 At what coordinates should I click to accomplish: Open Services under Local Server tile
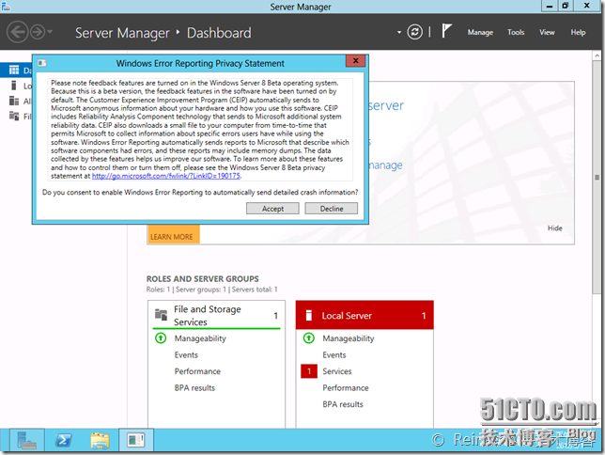337,371
